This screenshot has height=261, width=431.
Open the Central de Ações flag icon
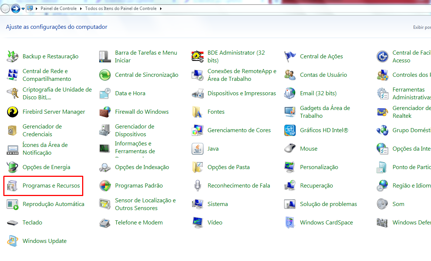pyautogui.click(x=290, y=56)
